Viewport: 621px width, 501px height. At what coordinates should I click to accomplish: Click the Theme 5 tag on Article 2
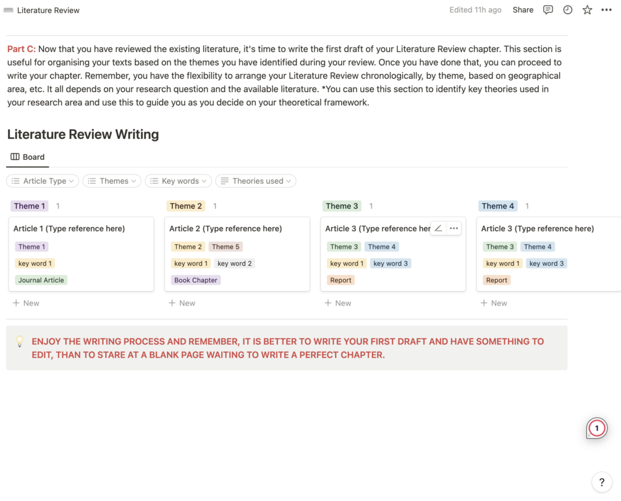(226, 246)
